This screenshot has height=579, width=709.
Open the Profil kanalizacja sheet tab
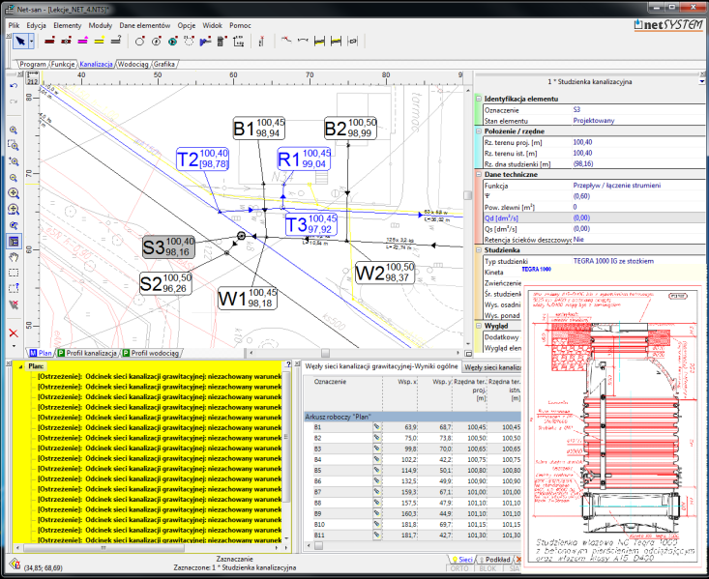tap(88, 353)
